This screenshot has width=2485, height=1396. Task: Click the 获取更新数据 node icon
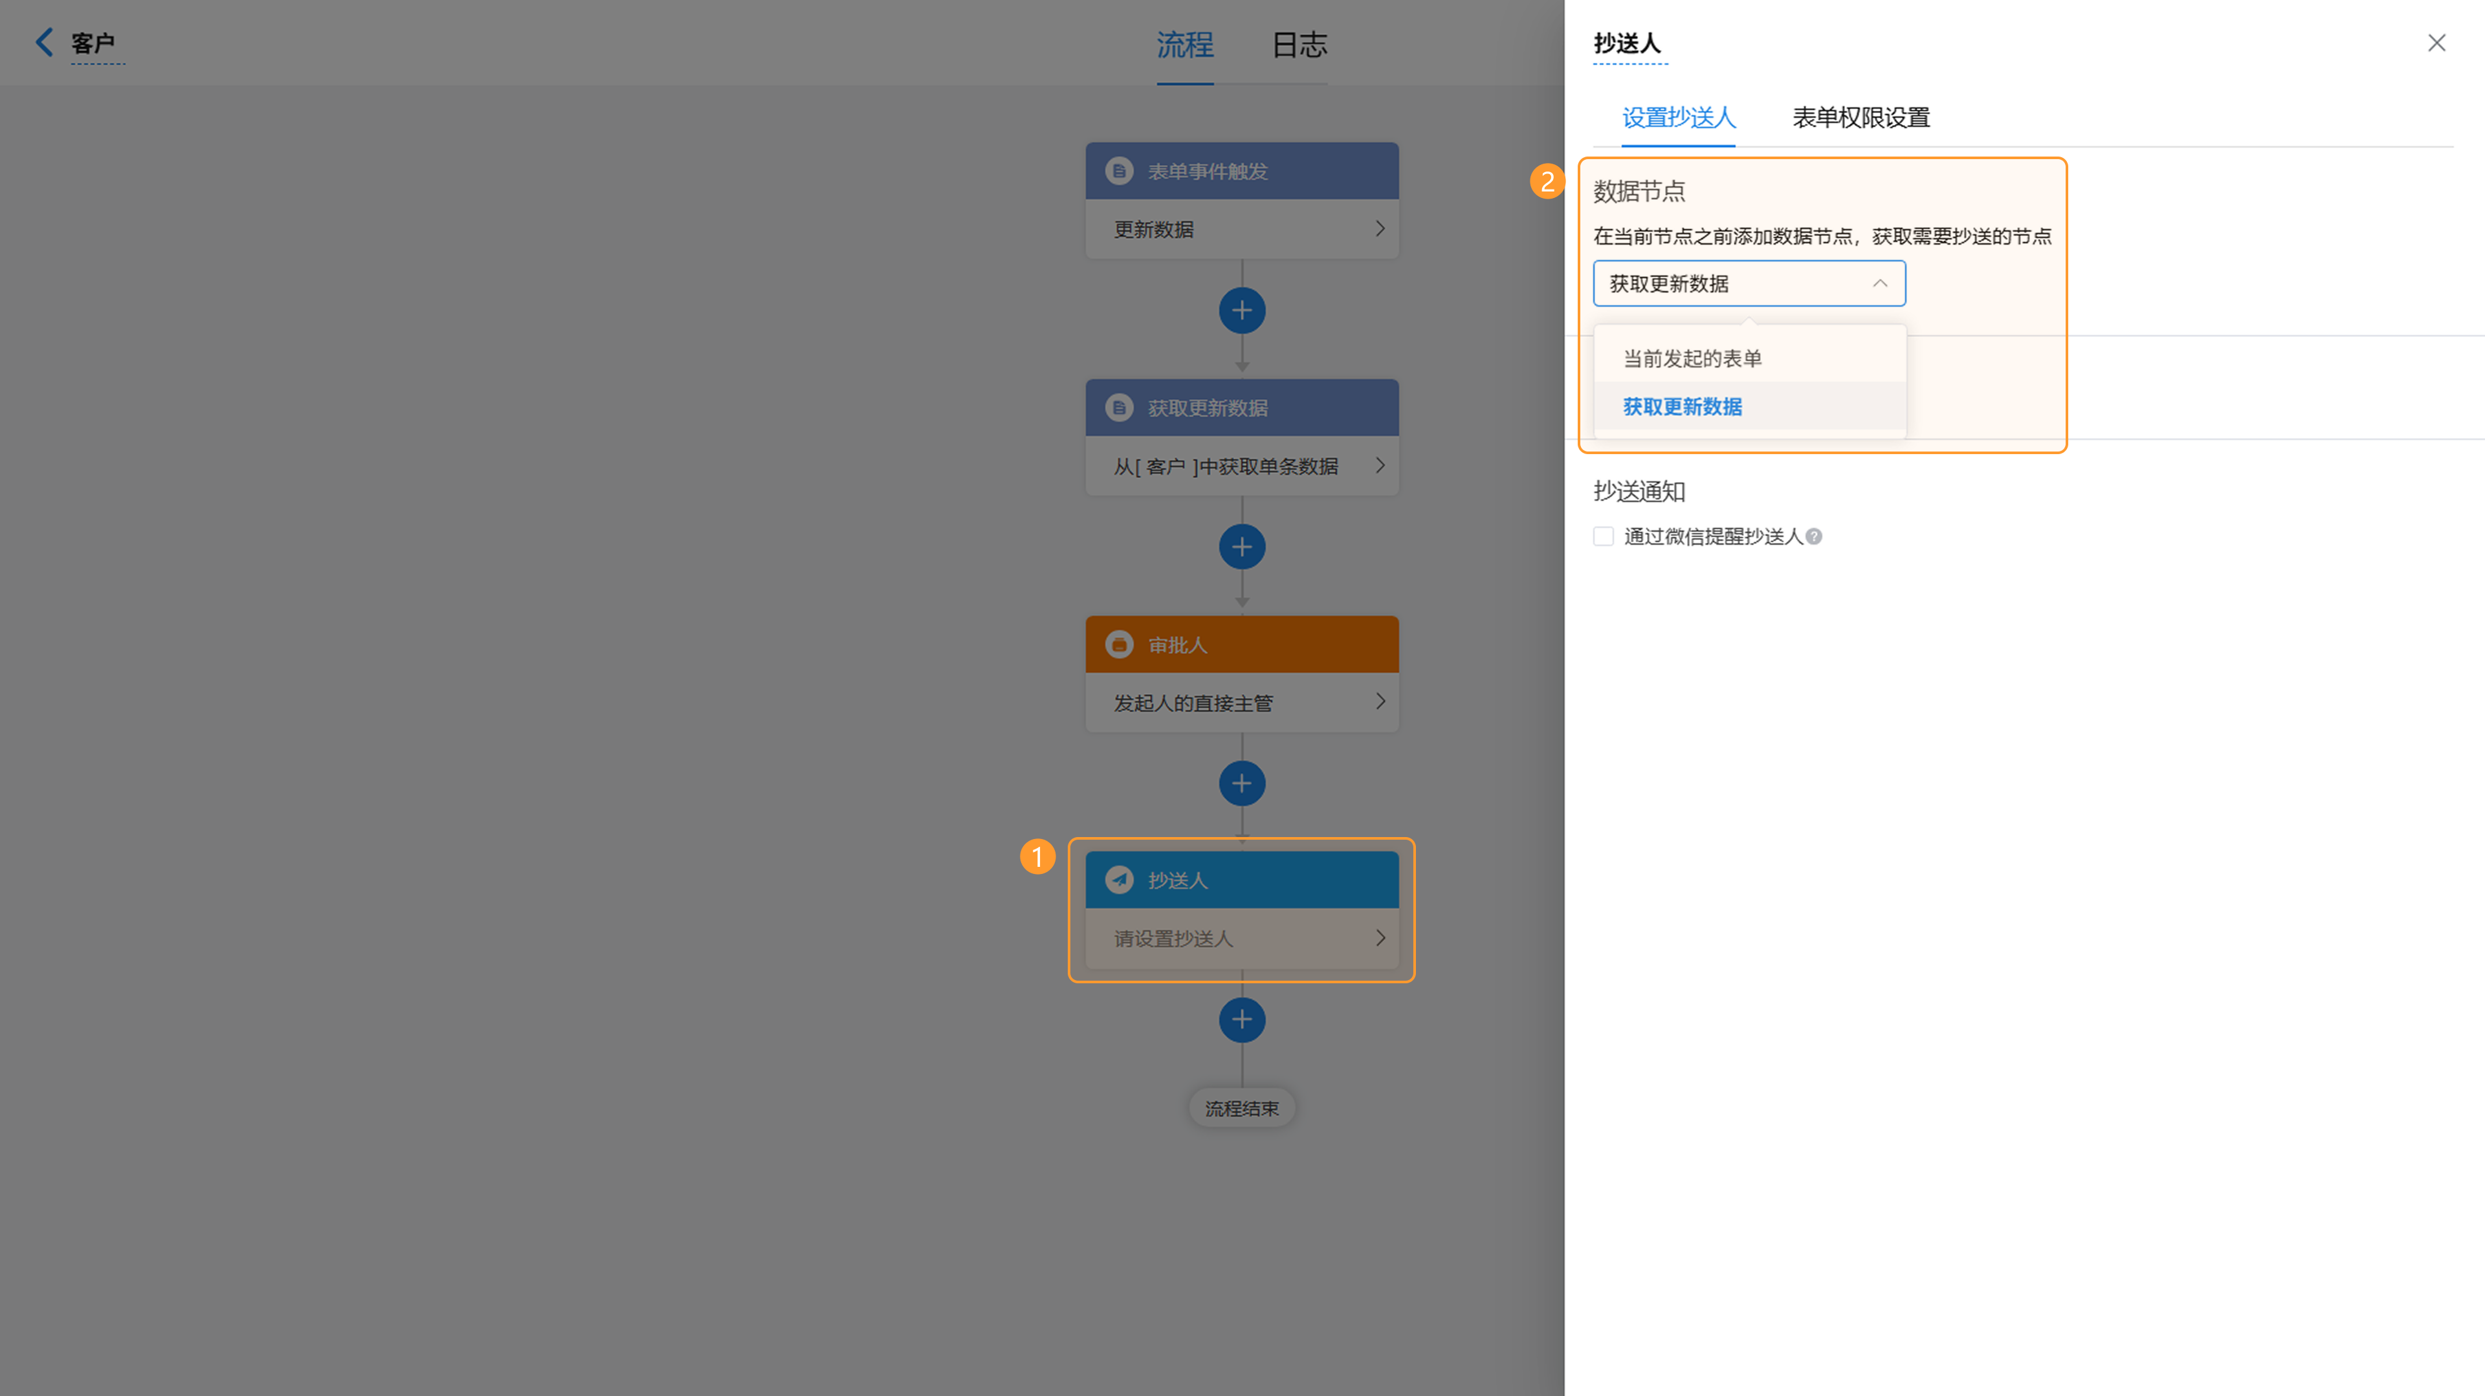click(1119, 408)
